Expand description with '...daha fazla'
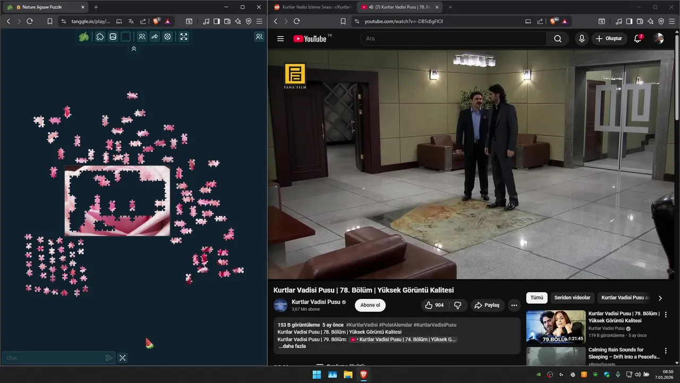680x383 pixels. point(292,346)
